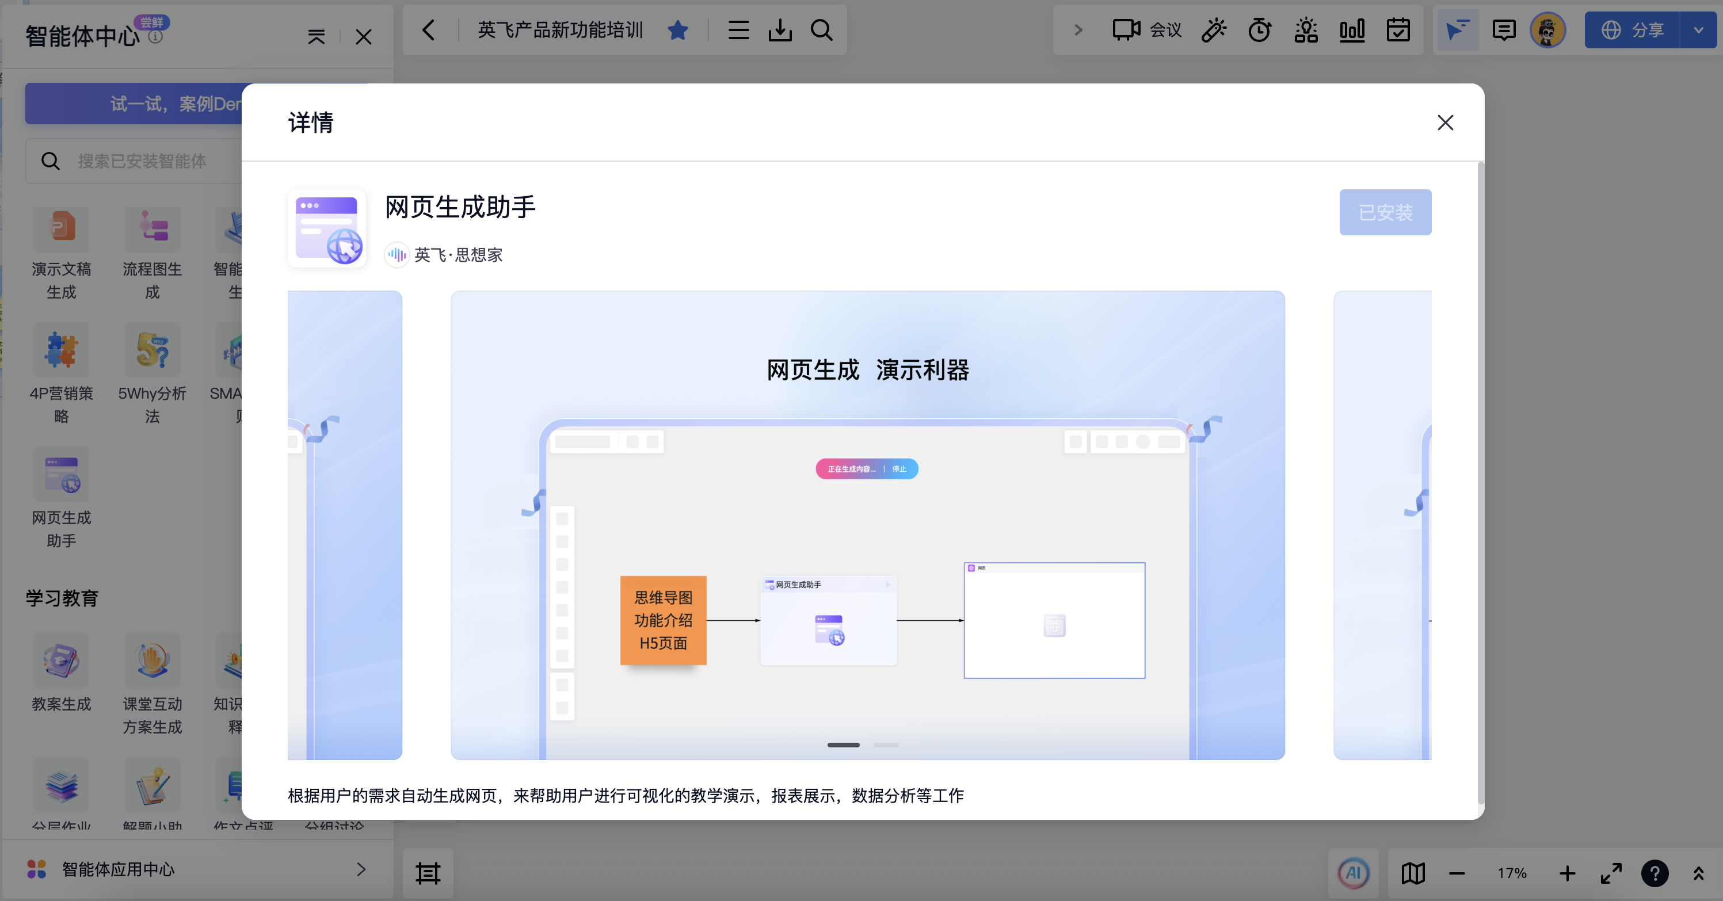
Task: Open the 4P营销策略 agent
Action: [x=62, y=375]
